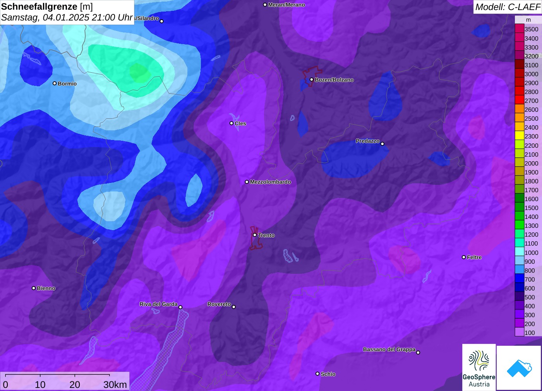This screenshot has width=542, height=391.
Task: Click the Schneefallgrenze [m] title
Action: pyautogui.click(x=47, y=7)
